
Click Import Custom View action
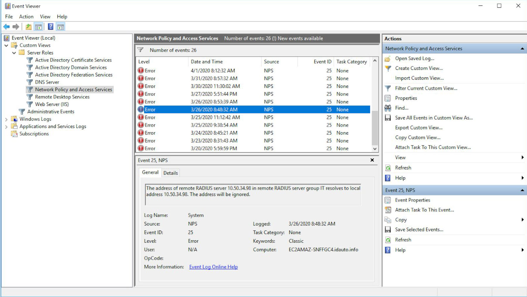pyautogui.click(x=419, y=78)
